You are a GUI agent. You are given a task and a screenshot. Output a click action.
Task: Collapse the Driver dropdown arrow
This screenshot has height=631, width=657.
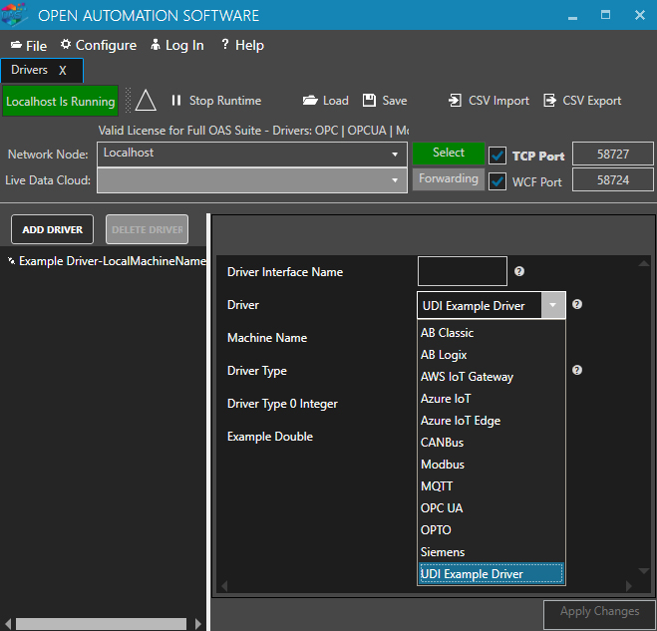[x=552, y=305]
